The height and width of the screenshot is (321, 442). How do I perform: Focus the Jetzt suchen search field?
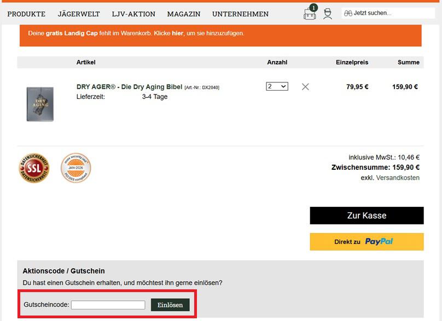[x=388, y=13]
